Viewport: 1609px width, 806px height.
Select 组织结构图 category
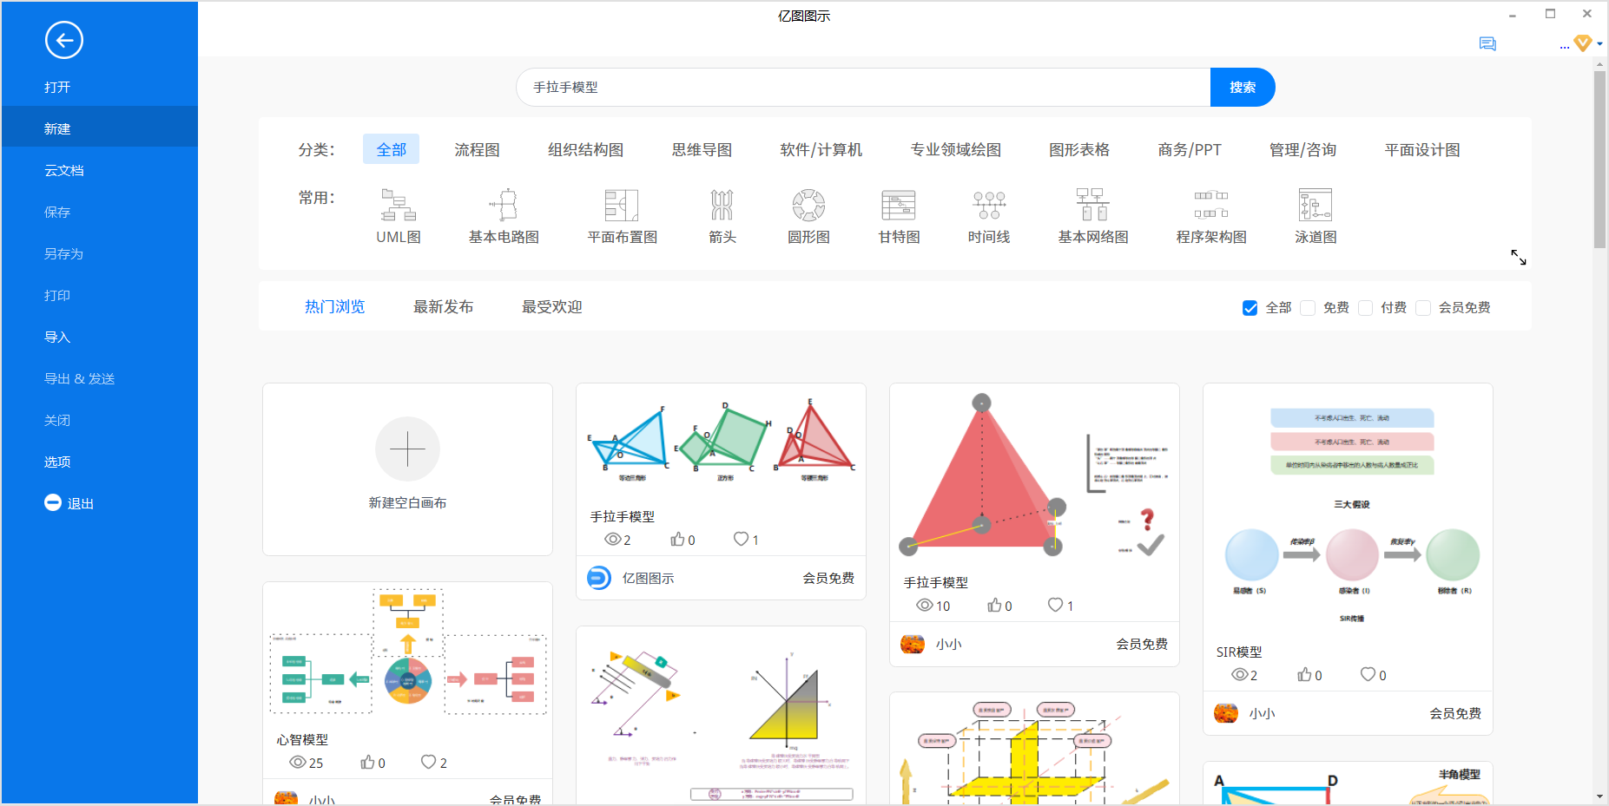point(585,149)
